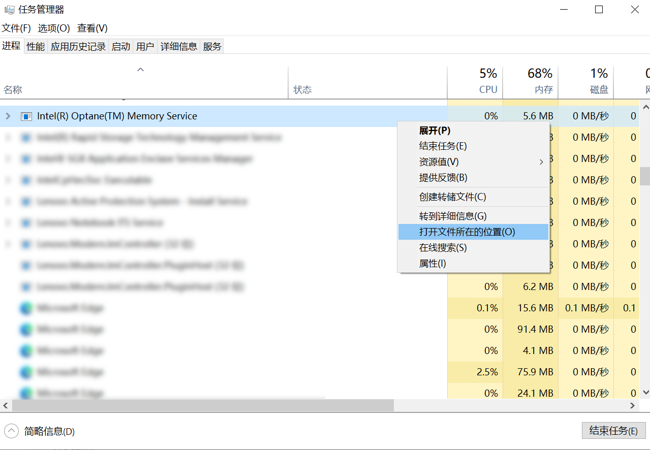The width and height of the screenshot is (650, 450).
Task: Click the Edge icon in the 91.4 MB row
Action: (26, 330)
